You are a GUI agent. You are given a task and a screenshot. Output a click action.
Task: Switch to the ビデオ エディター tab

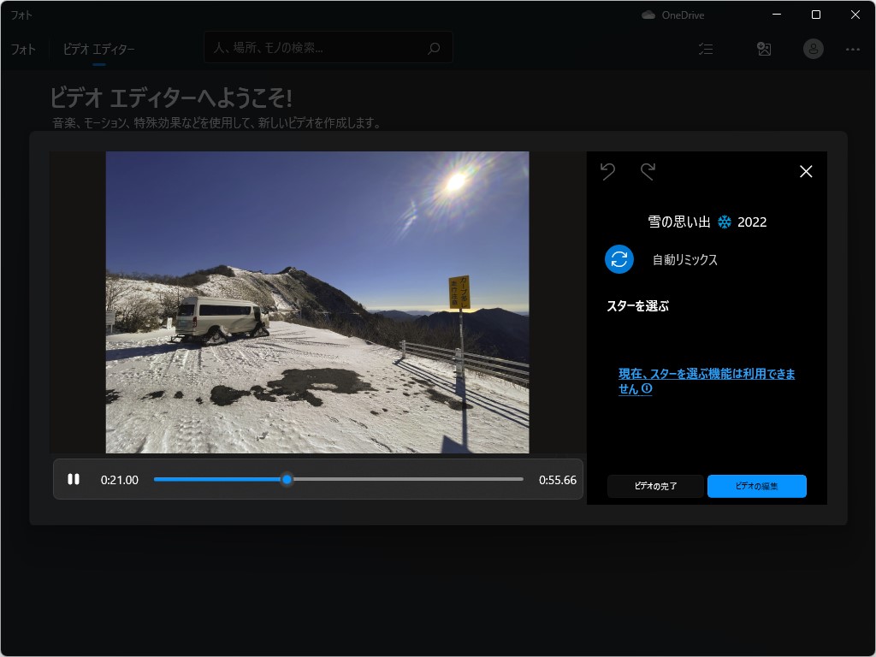point(97,50)
